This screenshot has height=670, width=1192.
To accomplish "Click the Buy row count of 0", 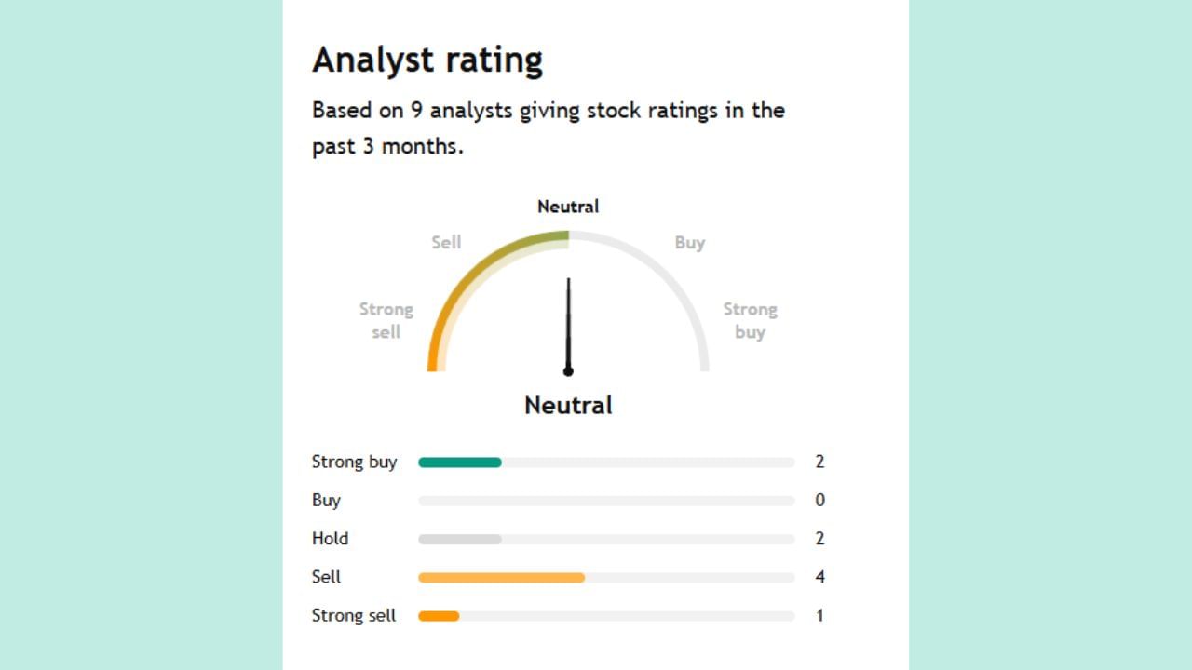I will pos(820,501).
